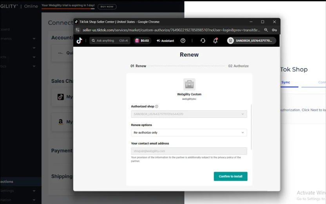Image resolution: width=326 pixels, height=204 pixels.
Task: Open the Renew options dropdown
Action: click(189, 132)
